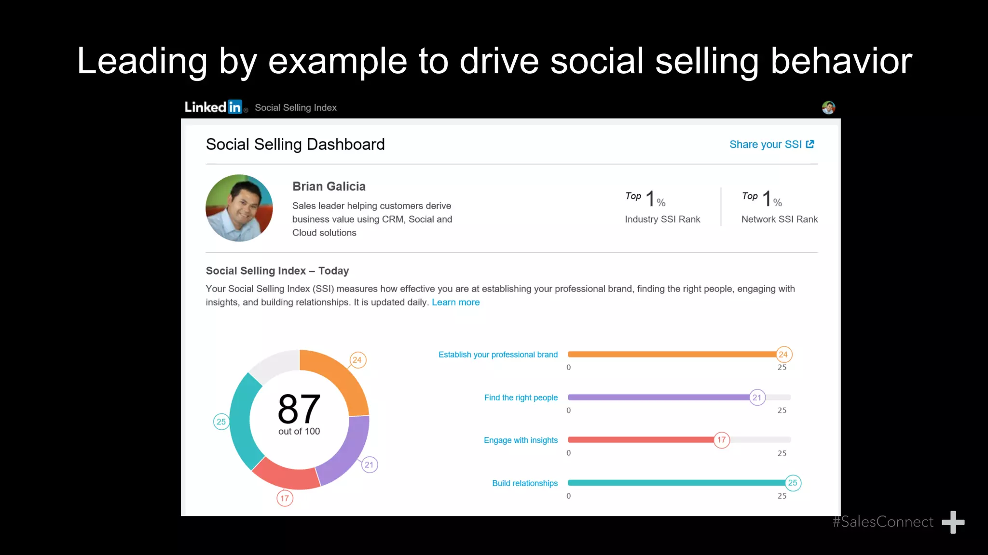Click the 87 score in donut center
This screenshot has height=555, width=988.
click(x=299, y=409)
